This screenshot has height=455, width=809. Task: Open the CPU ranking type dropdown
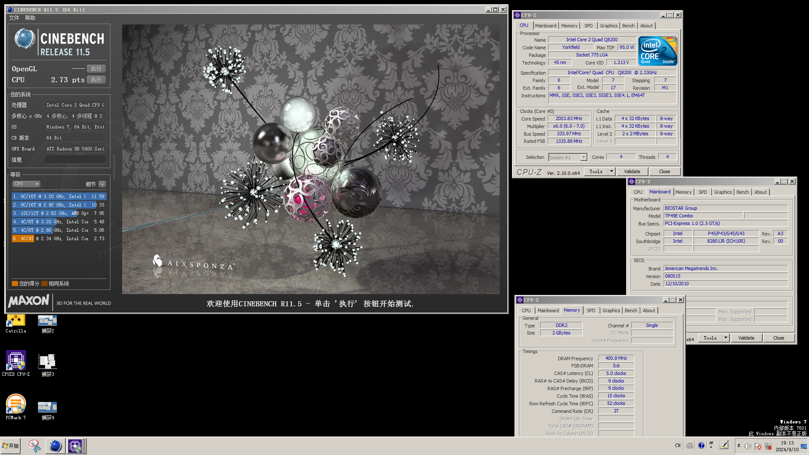click(x=26, y=184)
